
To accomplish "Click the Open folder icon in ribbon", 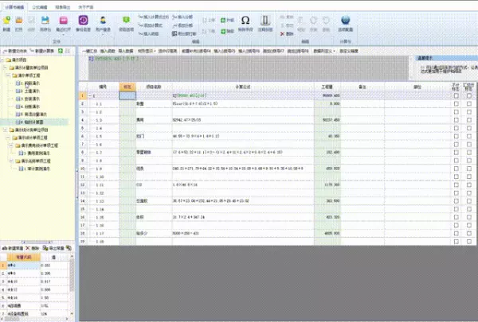I will 19,21.
